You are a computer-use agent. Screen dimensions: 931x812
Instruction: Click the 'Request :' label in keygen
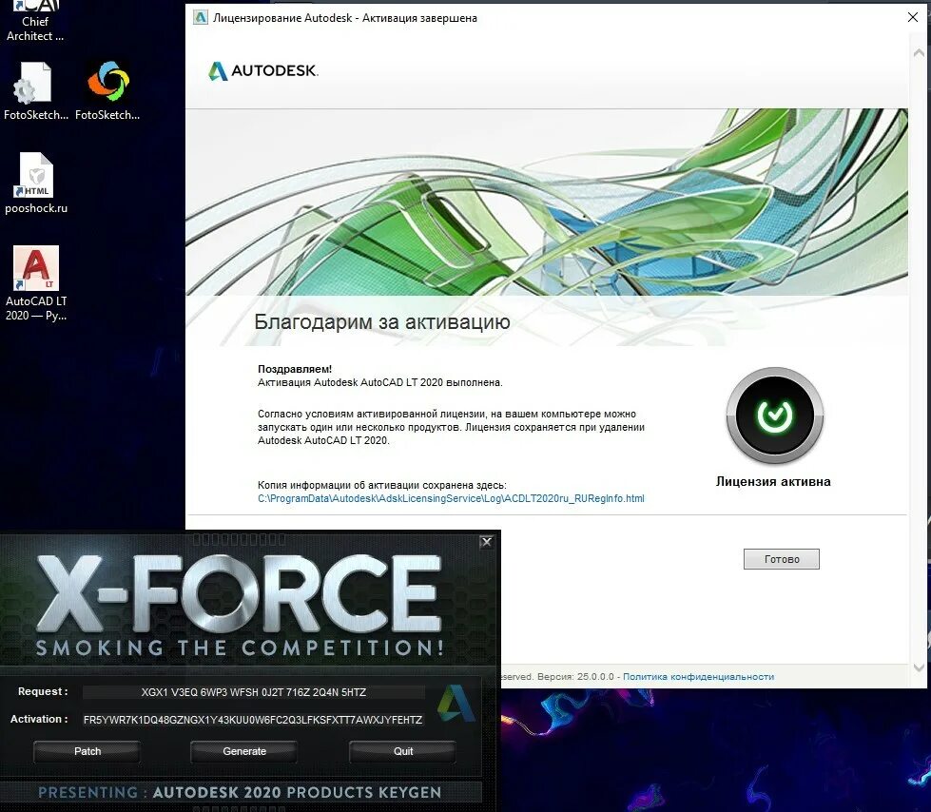pyautogui.click(x=43, y=691)
